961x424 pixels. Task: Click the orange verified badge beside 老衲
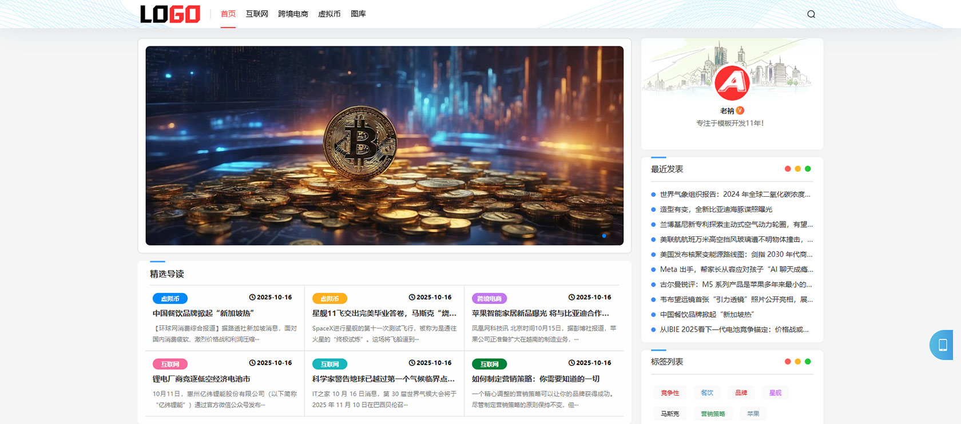(740, 110)
